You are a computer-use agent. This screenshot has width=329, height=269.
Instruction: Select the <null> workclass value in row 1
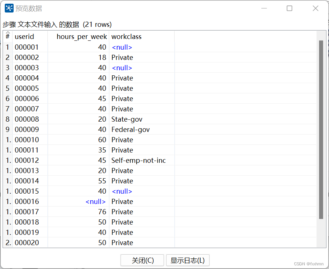[122, 47]
